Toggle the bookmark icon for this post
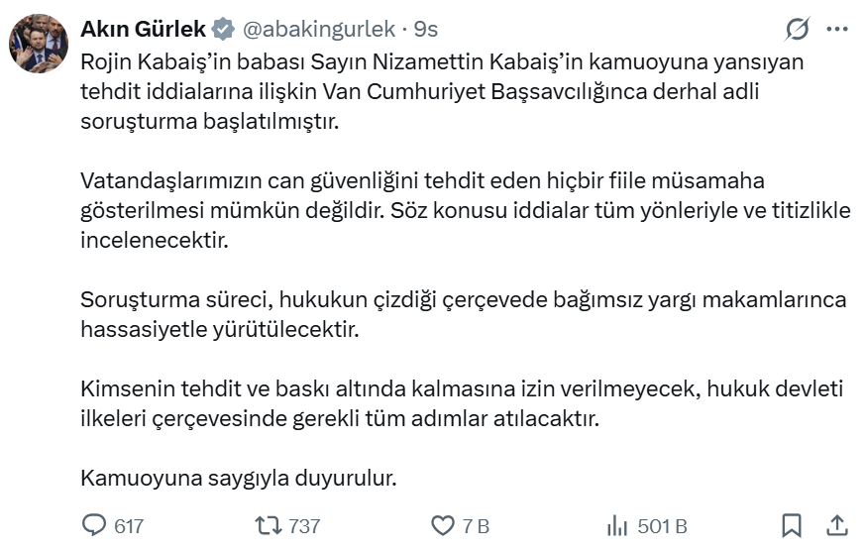Screen dimensions: 865x551 [792, 525]
